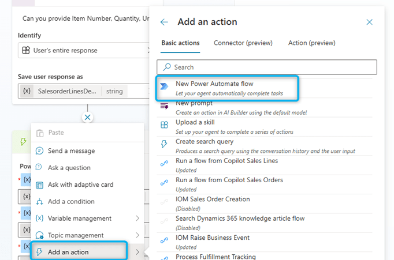This screenshot has width=394, height=260.
Task: Click the Upload a skill icon
Action: (x=164, y=125)
